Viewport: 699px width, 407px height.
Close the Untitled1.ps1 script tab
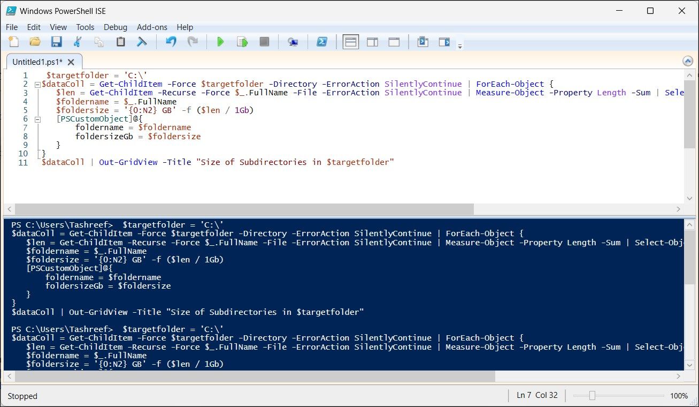coord(71,62)
